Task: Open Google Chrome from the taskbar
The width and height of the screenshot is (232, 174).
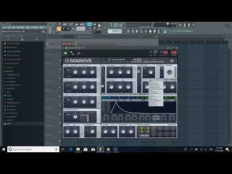Action: point(108,149)
